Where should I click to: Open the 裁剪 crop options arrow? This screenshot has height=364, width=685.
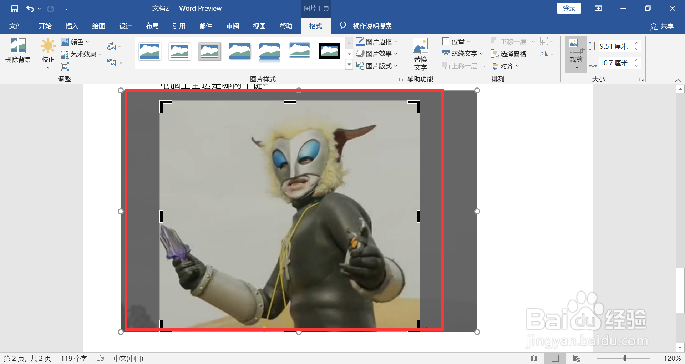pyautogui.click(x=576, y=68)
